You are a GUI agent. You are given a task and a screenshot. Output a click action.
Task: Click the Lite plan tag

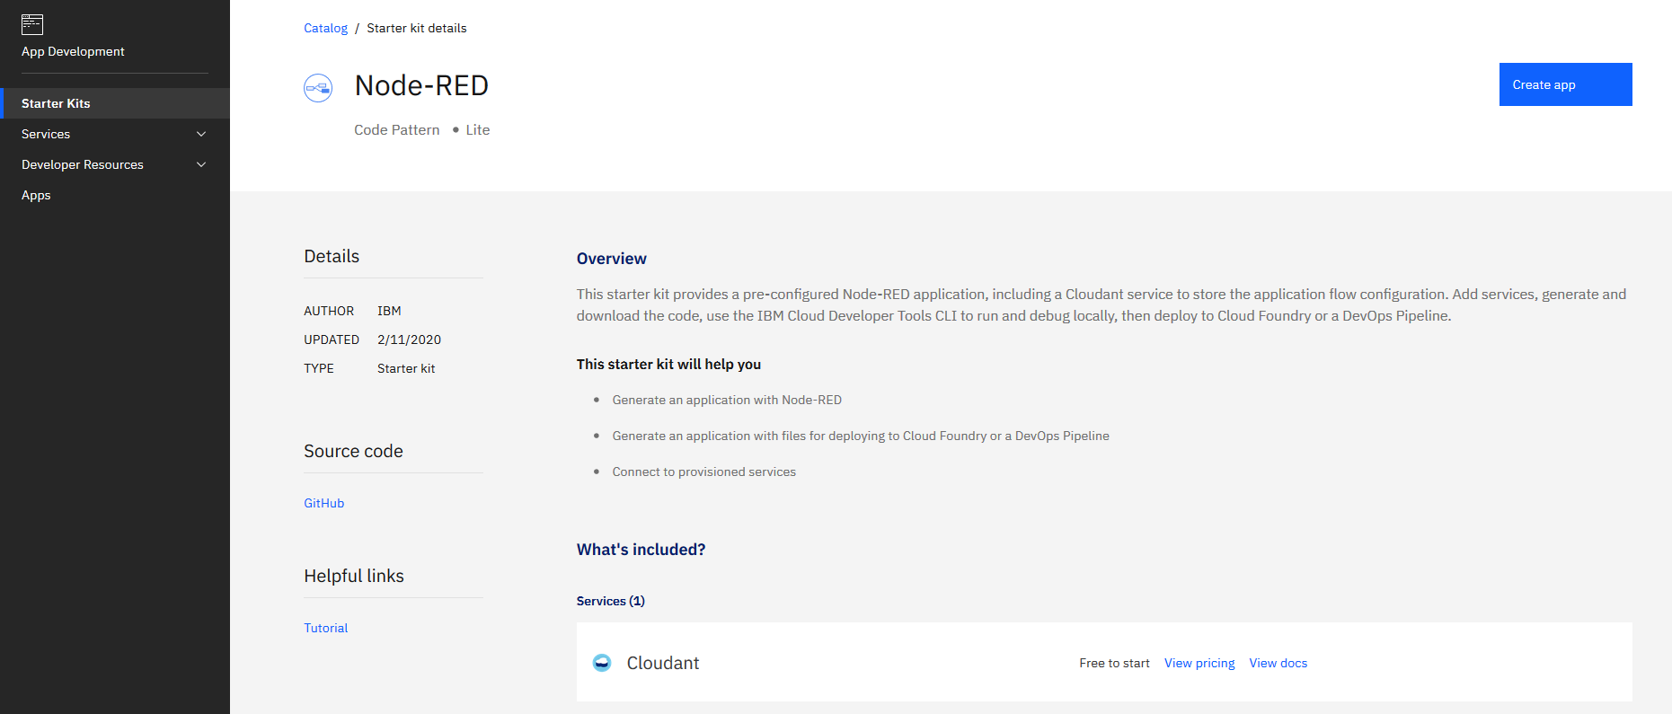(477, 130)
